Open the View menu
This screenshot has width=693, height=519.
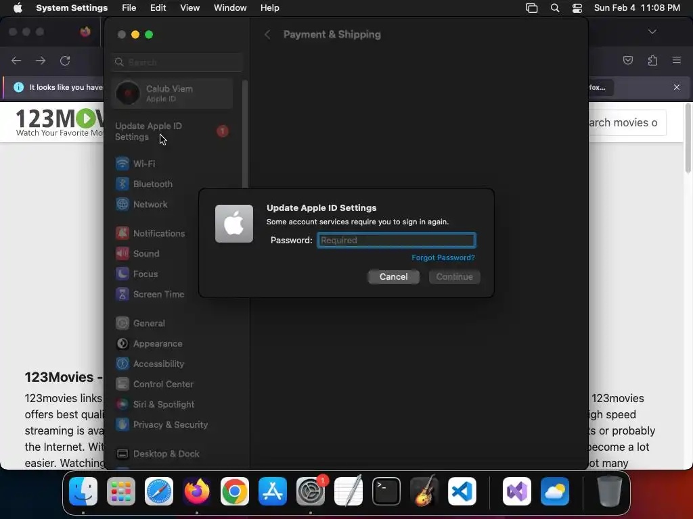(189, 8)
